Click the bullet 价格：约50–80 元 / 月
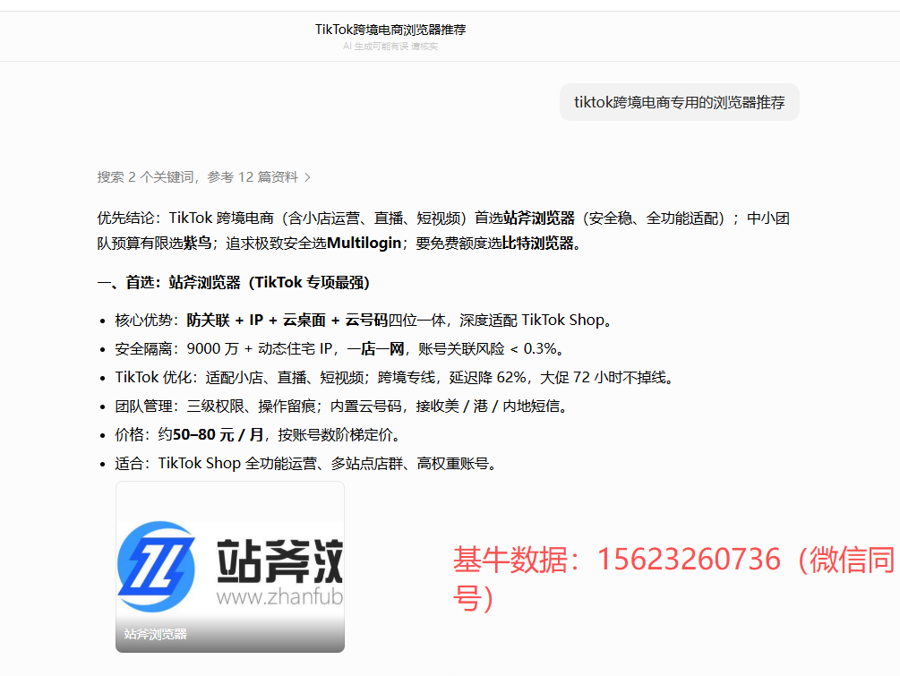 (x=258, y=435)
